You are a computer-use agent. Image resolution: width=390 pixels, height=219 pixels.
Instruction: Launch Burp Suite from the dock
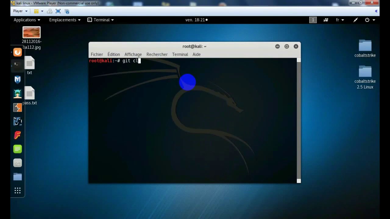18,107
